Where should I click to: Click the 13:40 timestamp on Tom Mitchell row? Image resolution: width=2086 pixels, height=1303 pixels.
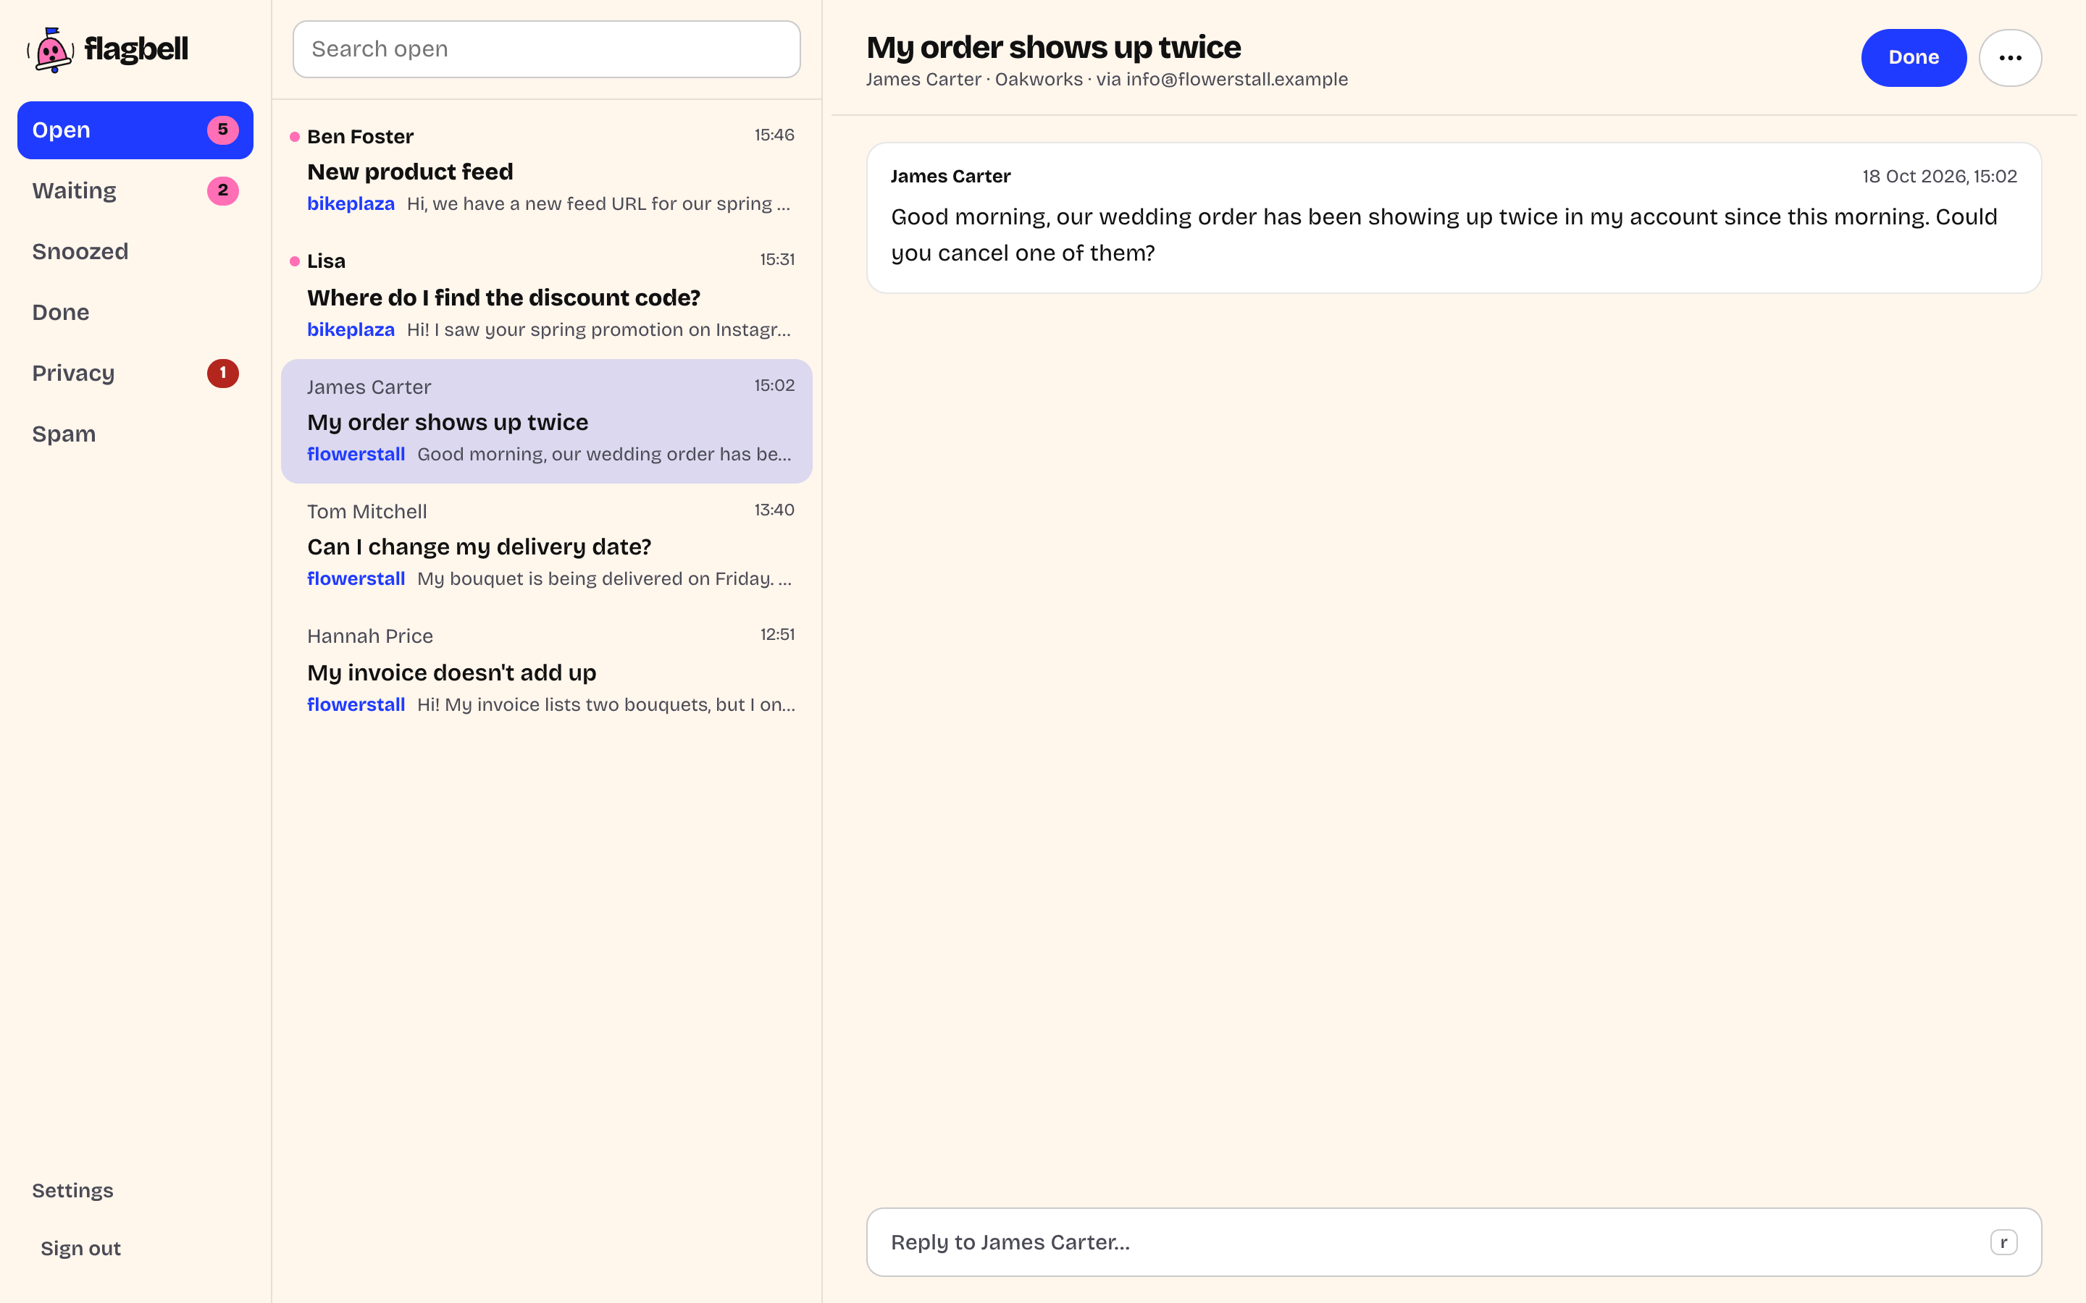click(774, 510)
